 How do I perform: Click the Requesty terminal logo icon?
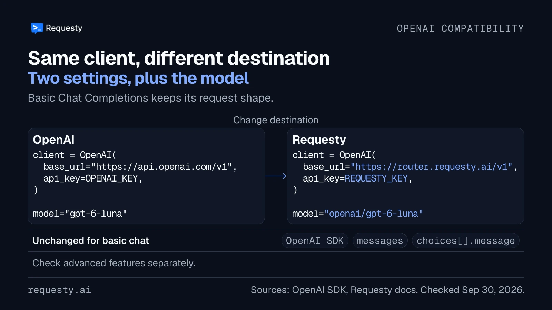coord(37,28)
